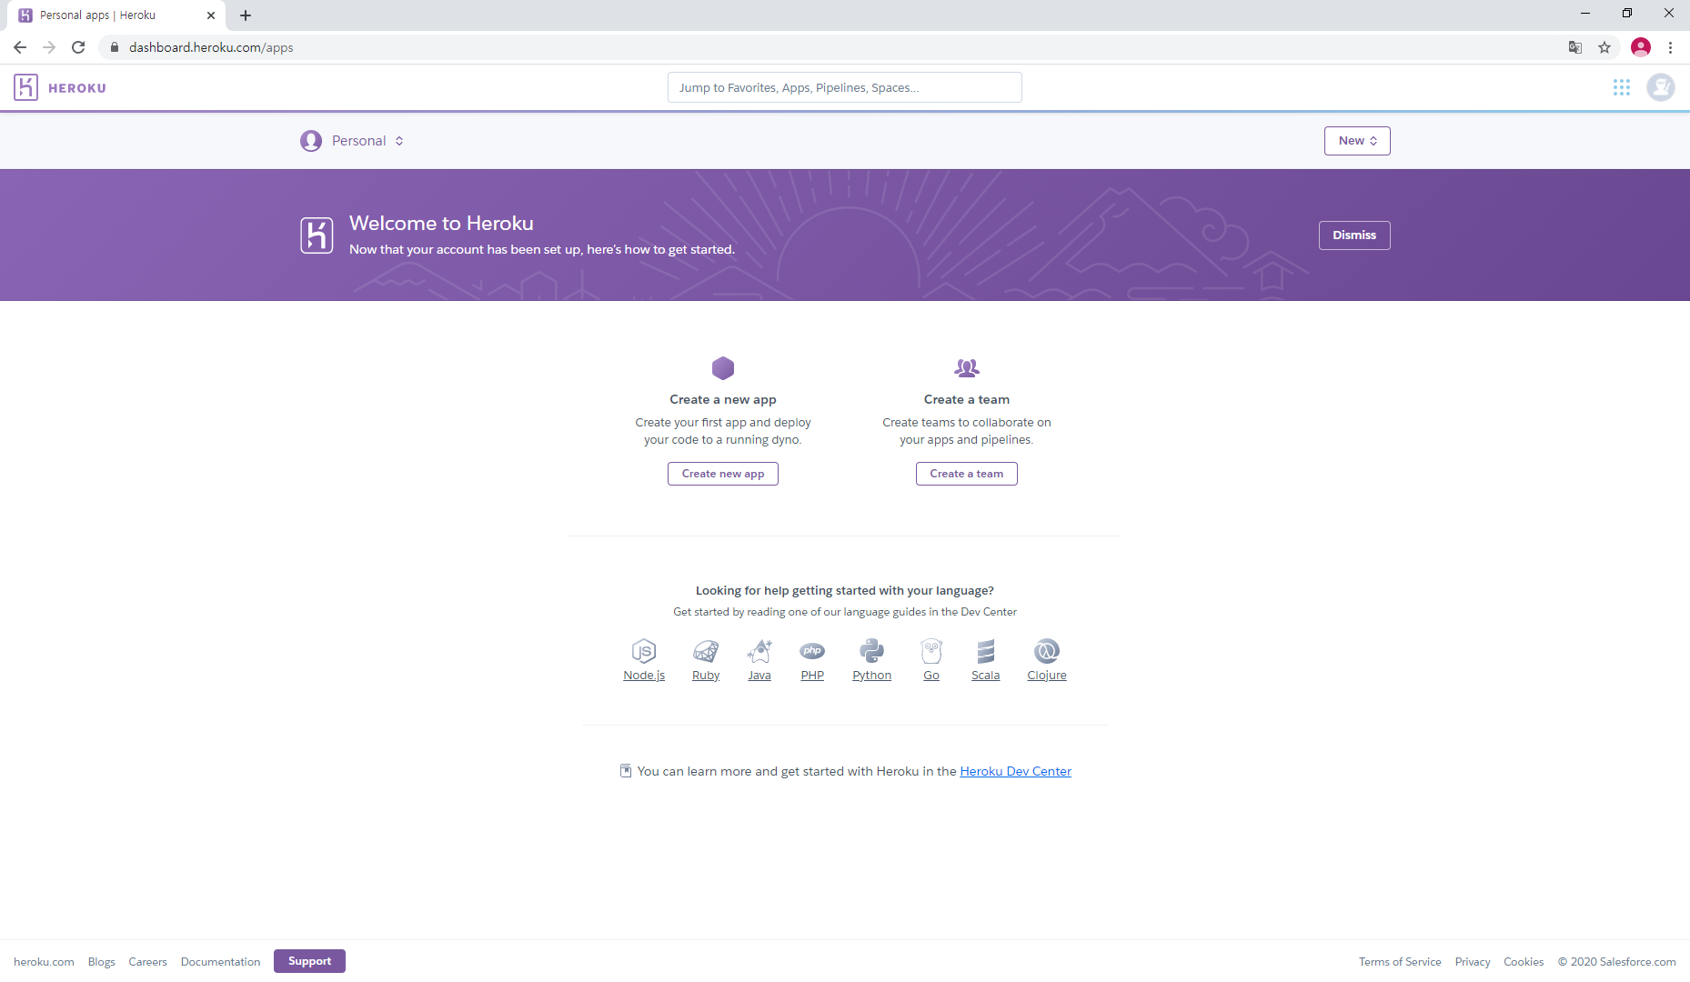Bookmark this page with star icon
Image resolution: width=1690 pixels, height=982 pixels.
(1604, 47)
